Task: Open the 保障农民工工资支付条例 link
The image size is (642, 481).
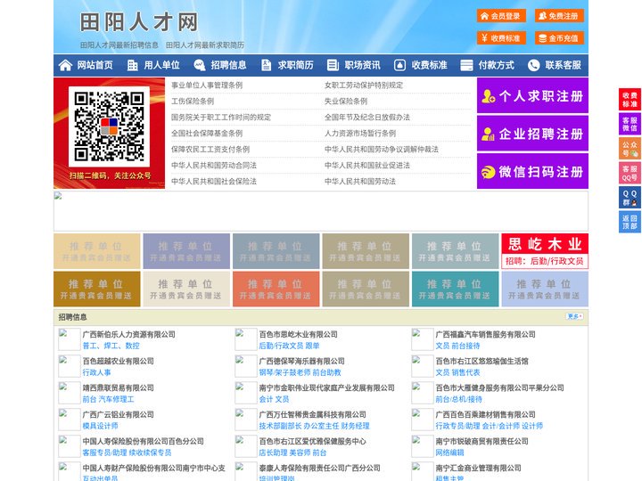Action: coord(210,150)
